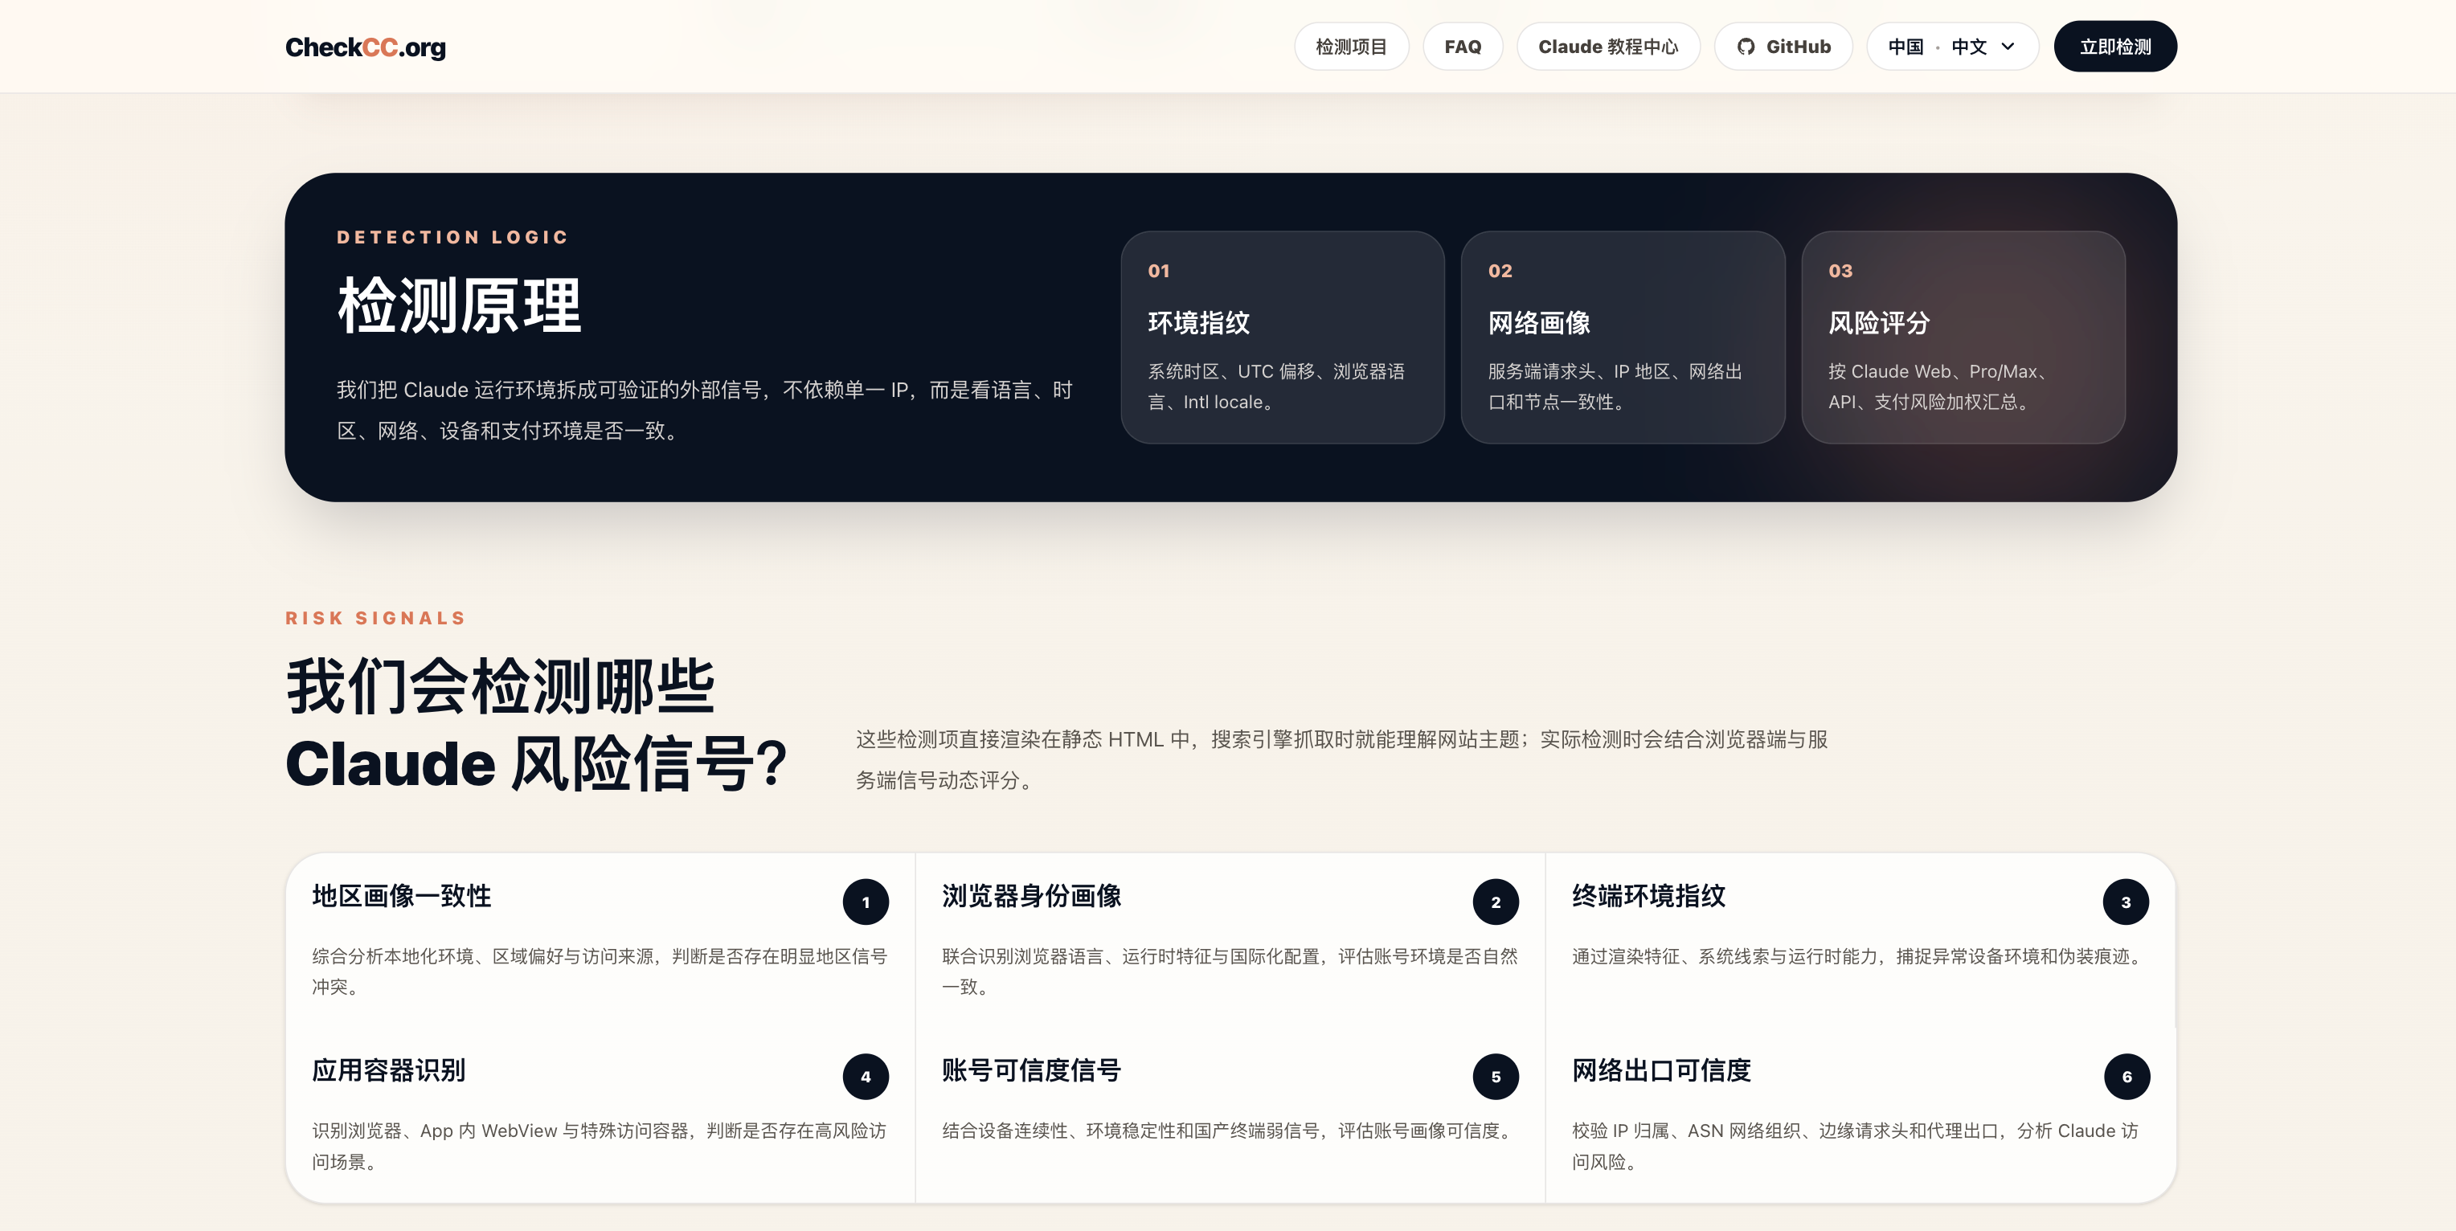Click the RISK SIGNALS label
Image resolution: width=2456 pixels, height=1231 pixels.
375,618
